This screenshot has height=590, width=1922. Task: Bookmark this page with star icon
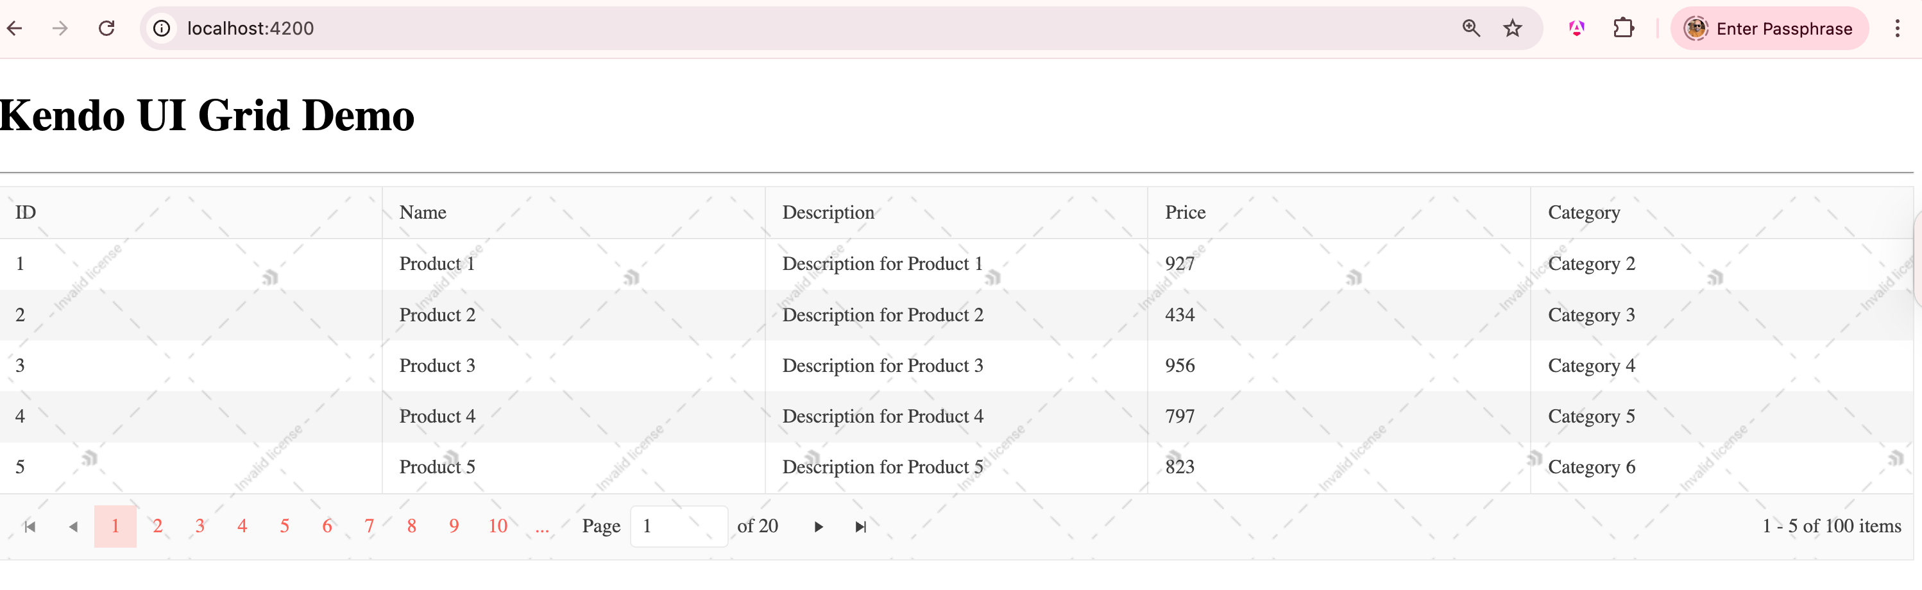click(x=1512, y=28)
